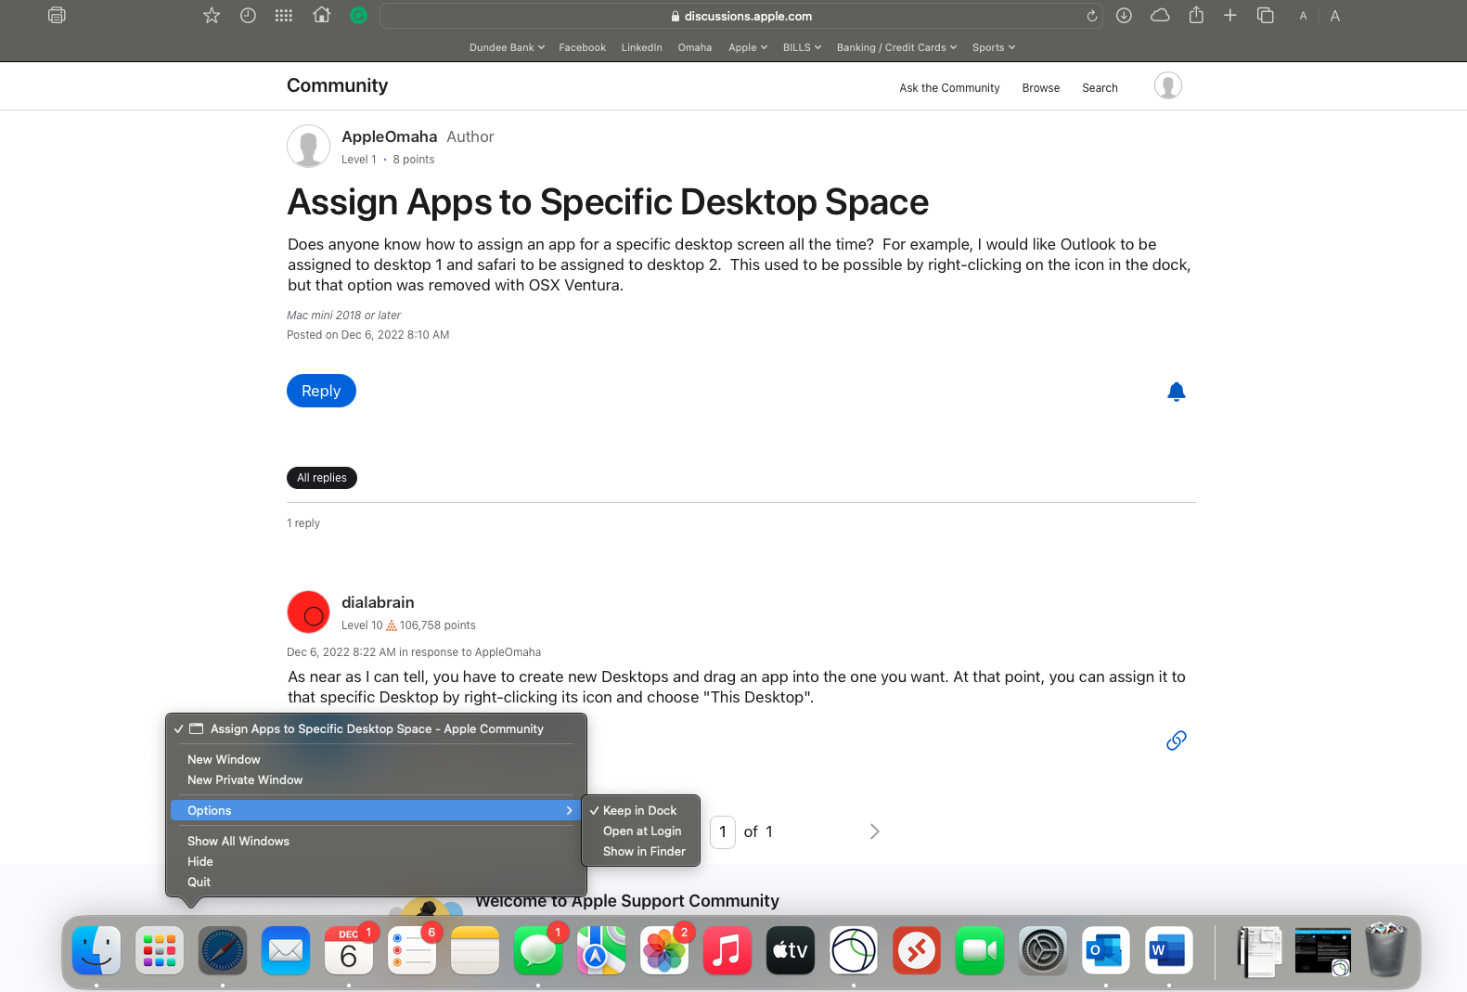Launch Maps from the Dock
This screenshot has width=1467, height=992.
coord(601,950)
